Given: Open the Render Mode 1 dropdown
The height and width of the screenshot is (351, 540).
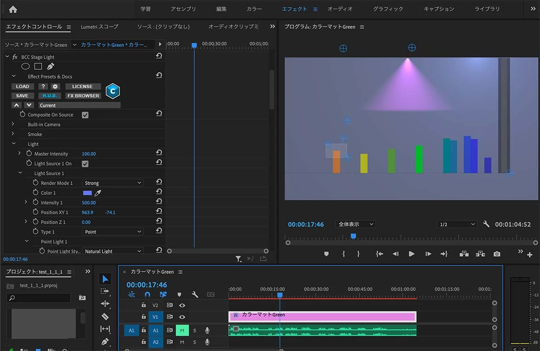Looking at the screenshot, I should pos(113,183).
